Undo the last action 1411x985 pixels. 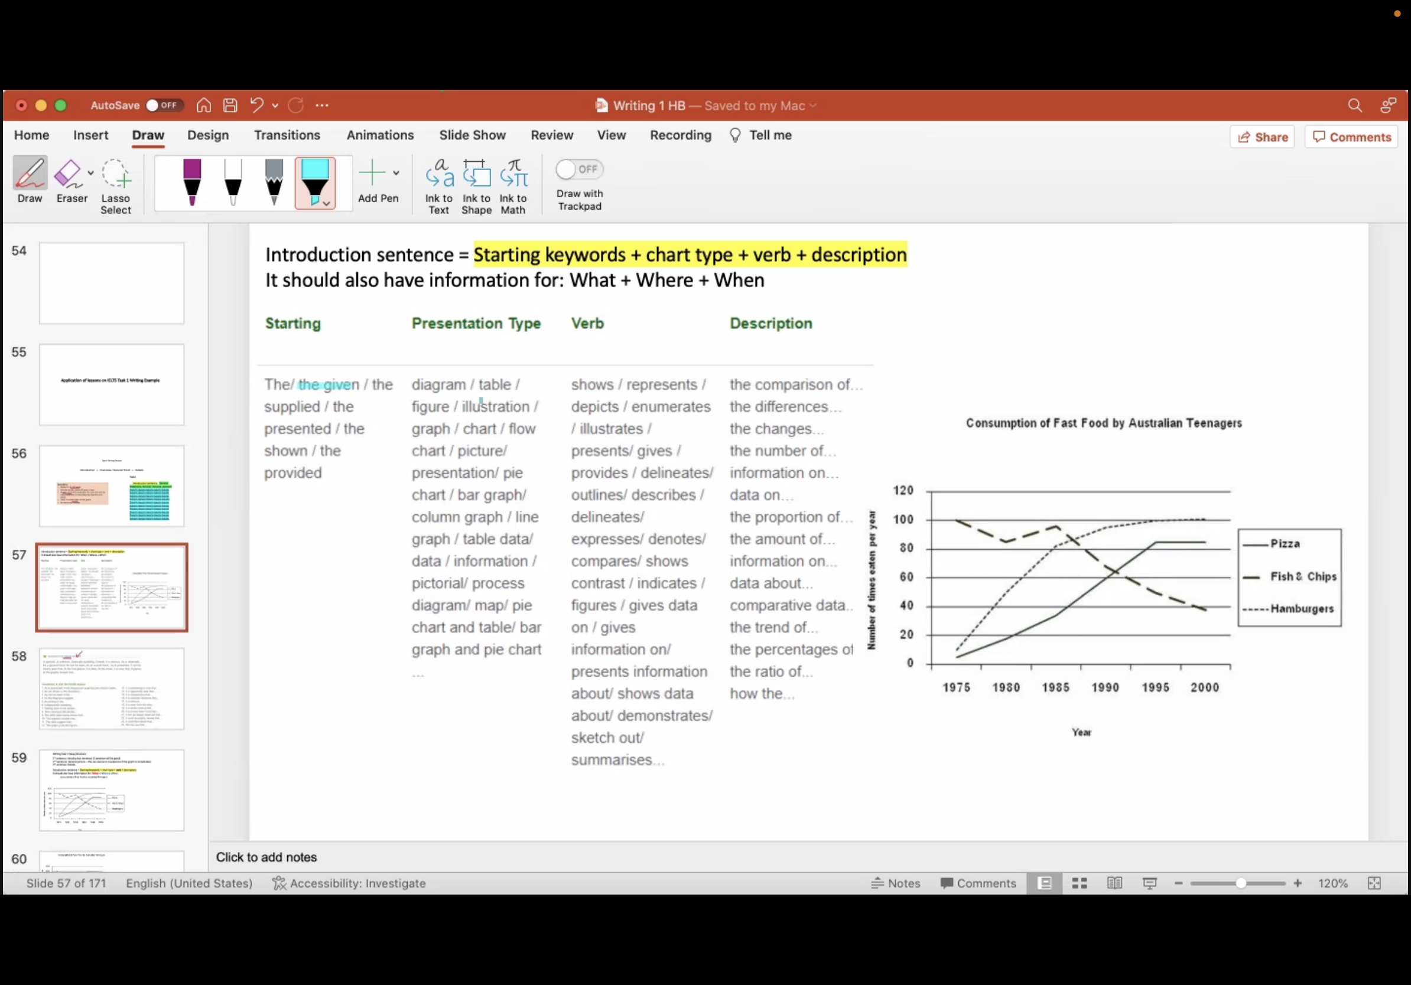pyautogui.click(x=257, y=105)
